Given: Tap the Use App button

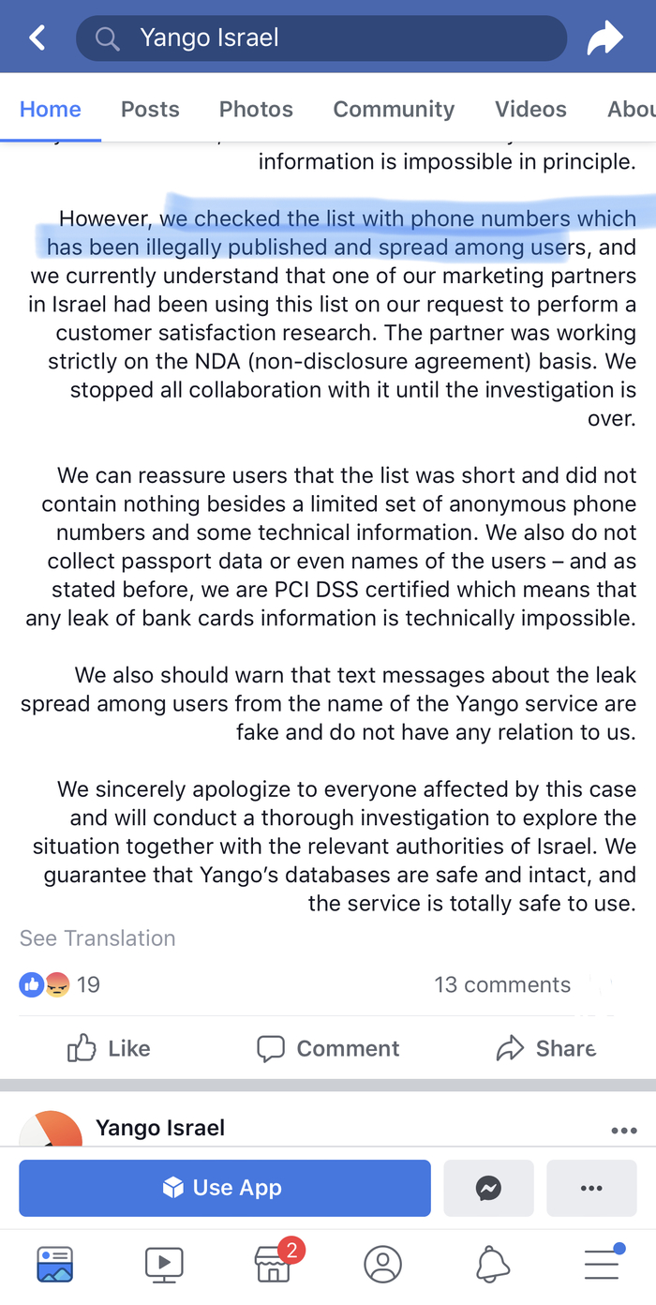Looking at the screenshot, I should [x=225, y=1188].
